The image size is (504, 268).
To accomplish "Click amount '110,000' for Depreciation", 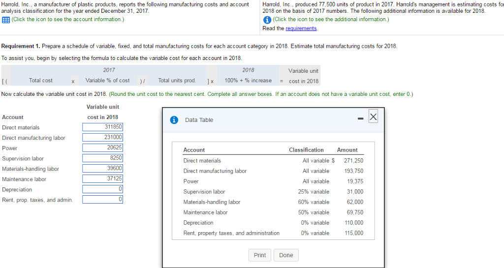I will click(354, 222).
